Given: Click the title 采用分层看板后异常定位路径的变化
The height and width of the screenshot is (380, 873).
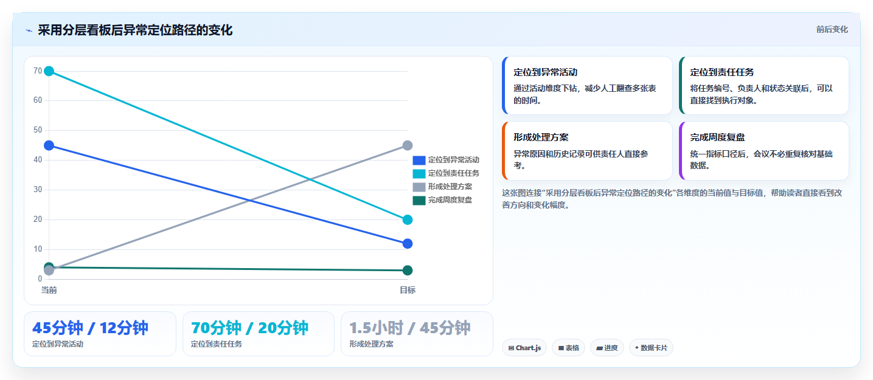Looking at the screenshot, I should [x=135, y=30].
